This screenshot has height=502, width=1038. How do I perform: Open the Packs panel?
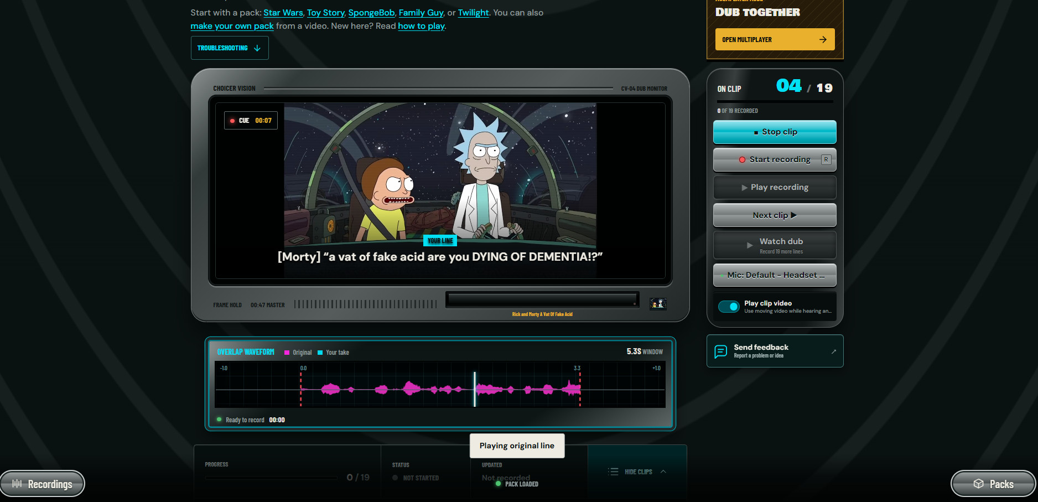993,484
